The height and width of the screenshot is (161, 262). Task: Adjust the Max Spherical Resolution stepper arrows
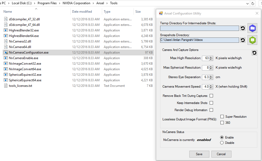[211, 68]
